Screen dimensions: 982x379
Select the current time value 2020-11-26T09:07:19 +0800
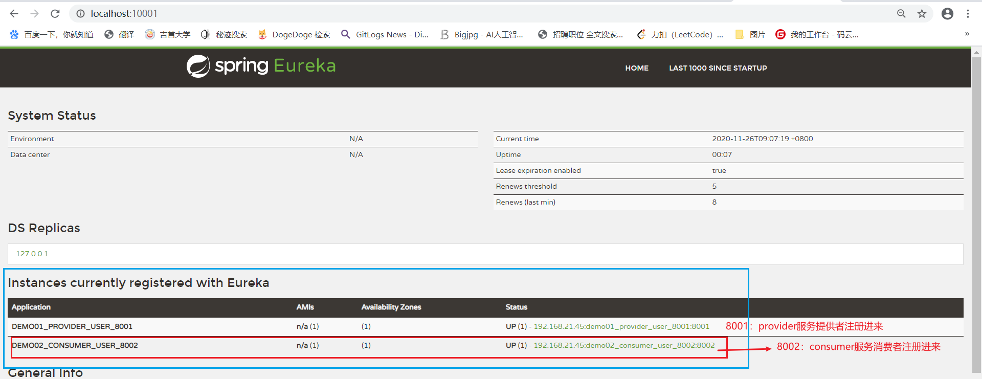click(x=763, y=139)
